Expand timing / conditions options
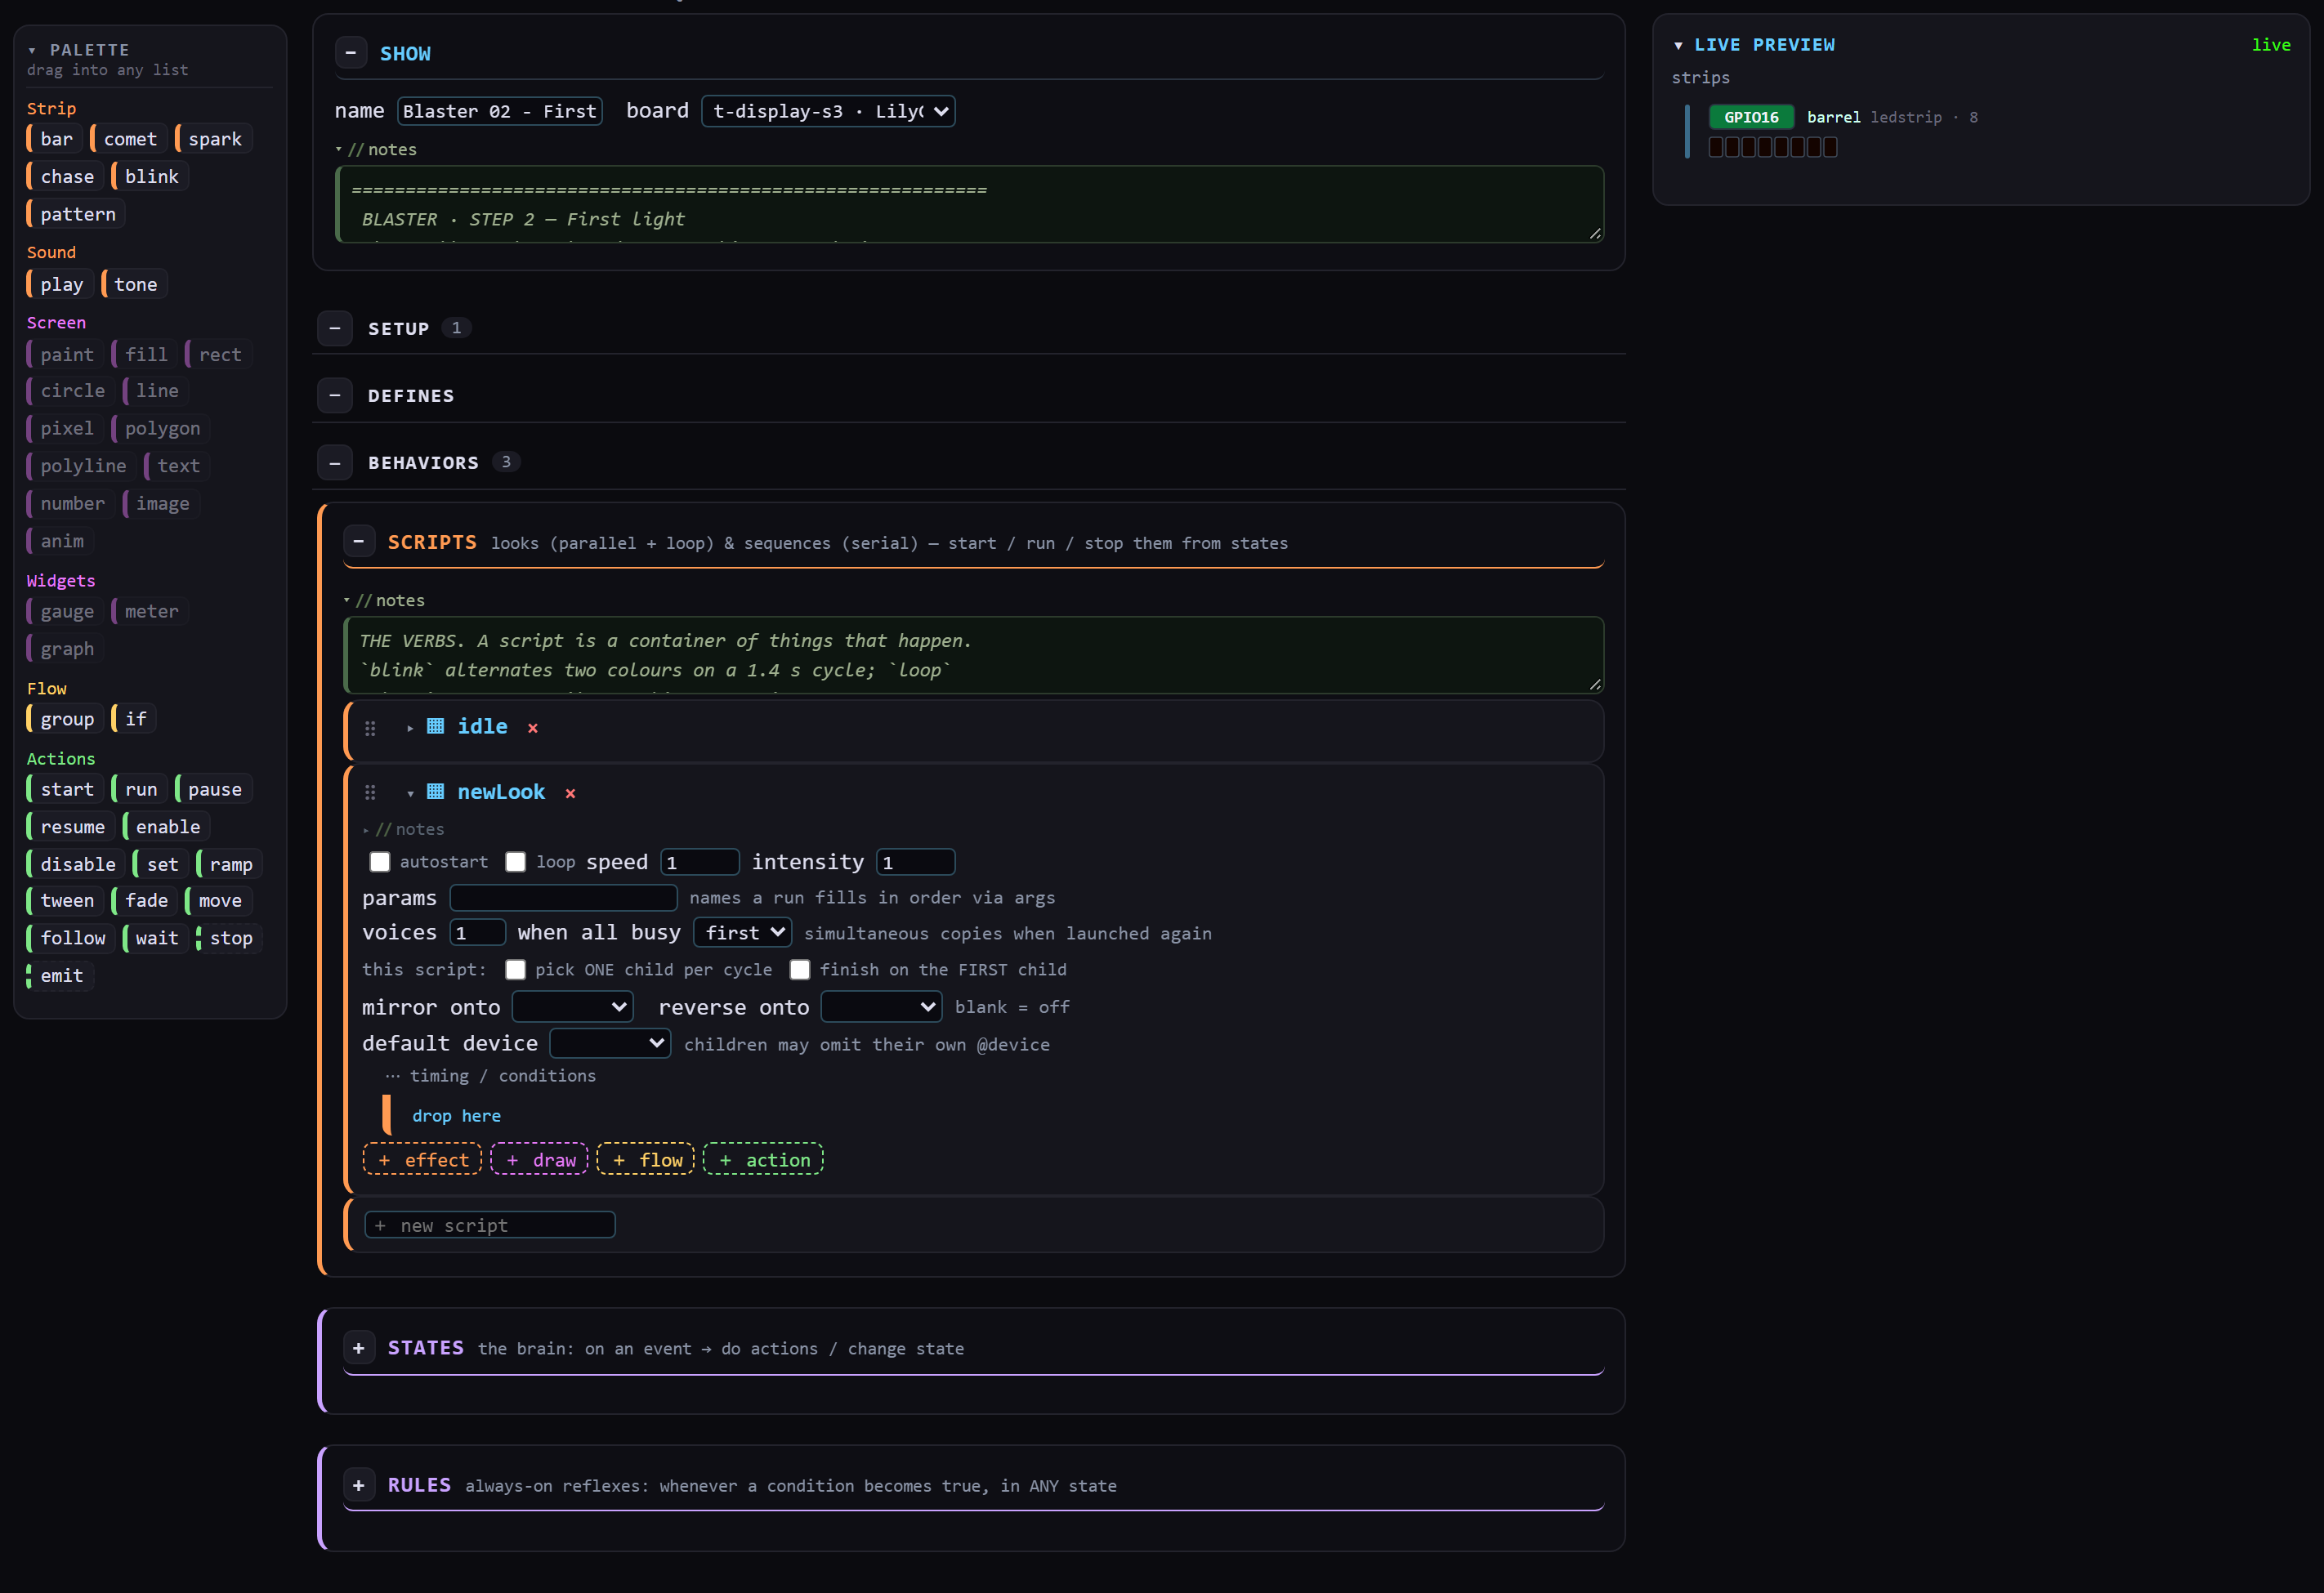 click(x=490, y=1075)
